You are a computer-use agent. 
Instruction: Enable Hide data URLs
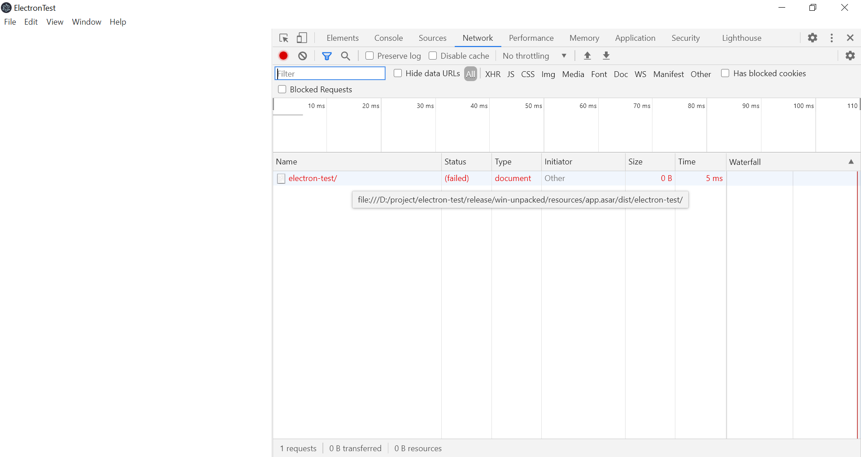tap(398, 73)
